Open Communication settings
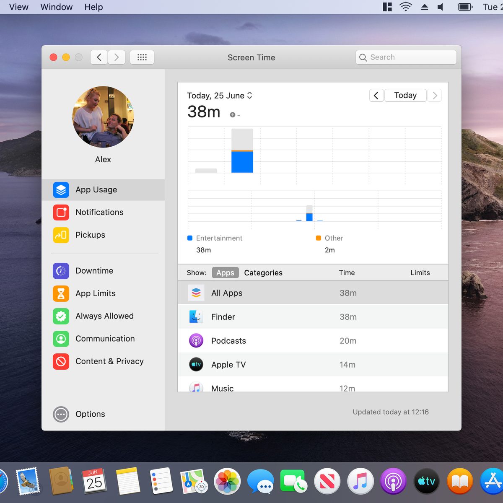 [103, 339]
